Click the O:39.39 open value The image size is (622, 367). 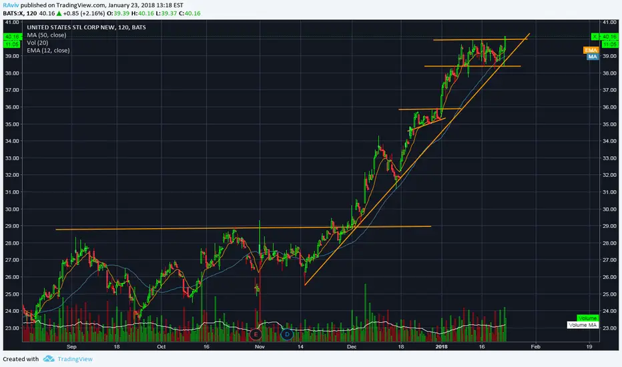tap(118, 13)
